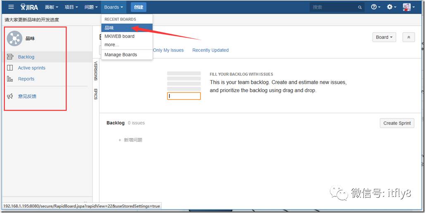Click FILL YOUR BACKLOG WITH ISSUES heading
The height and width of the screenshot is (213, 425).
(241, 74)
